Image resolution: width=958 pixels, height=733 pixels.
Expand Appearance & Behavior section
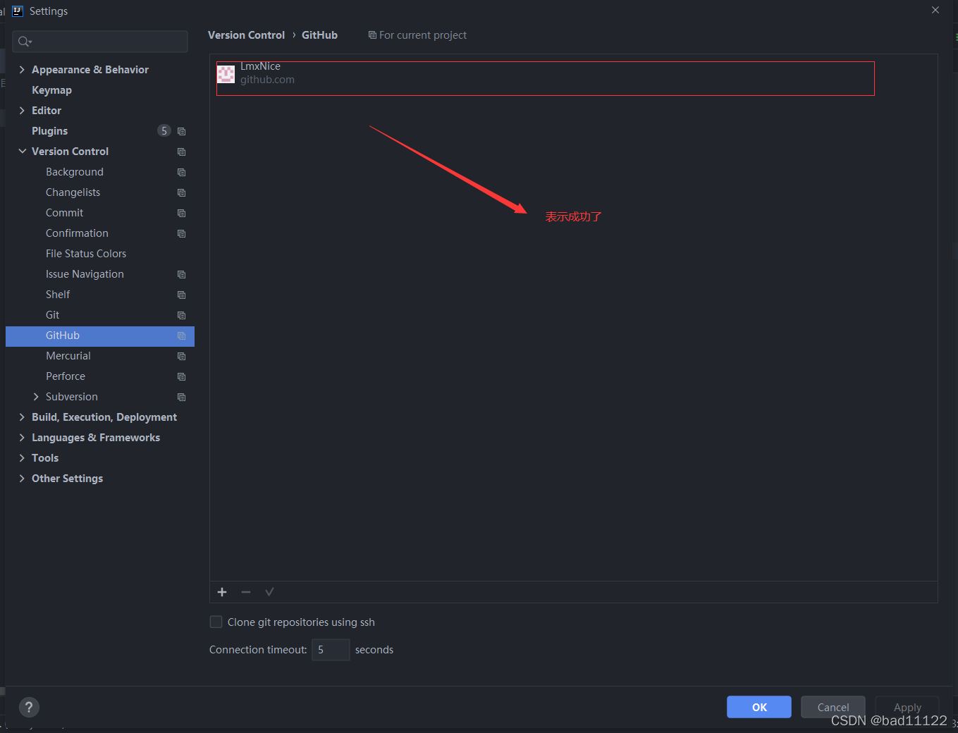[22, 69]
